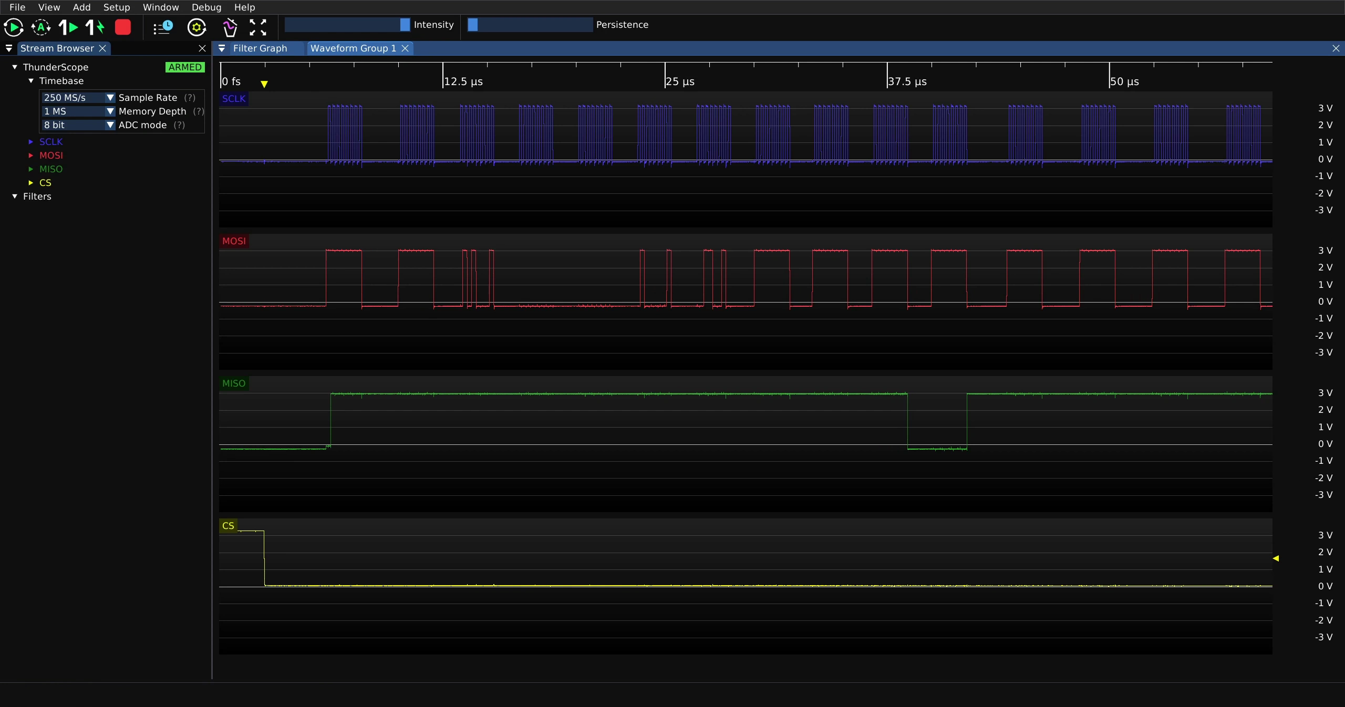Expand the MISO channel node
Image resolution: width=1345 pixels, height=707 pixels.
tap(31, 169)
